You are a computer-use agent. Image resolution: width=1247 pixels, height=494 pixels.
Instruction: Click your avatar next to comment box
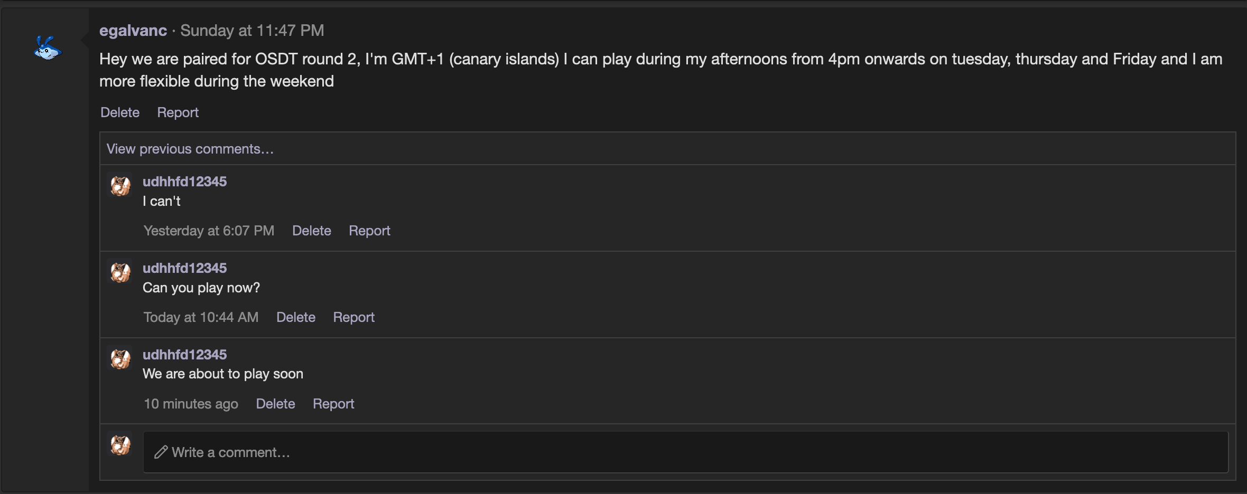pos(120,445)
